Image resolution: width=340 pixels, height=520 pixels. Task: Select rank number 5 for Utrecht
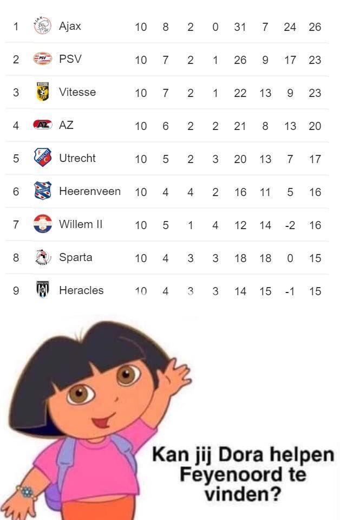coord(16,158)
